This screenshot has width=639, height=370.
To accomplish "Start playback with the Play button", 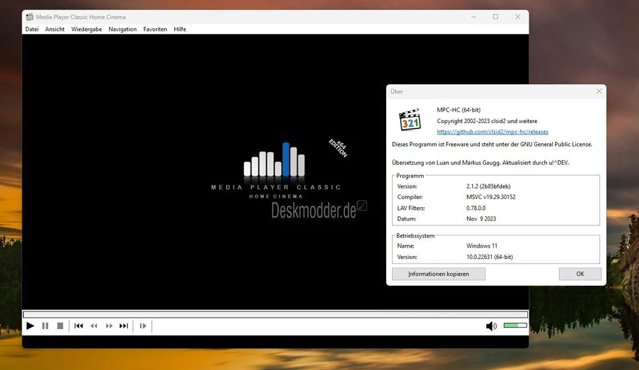I will [x=30, y=326].
